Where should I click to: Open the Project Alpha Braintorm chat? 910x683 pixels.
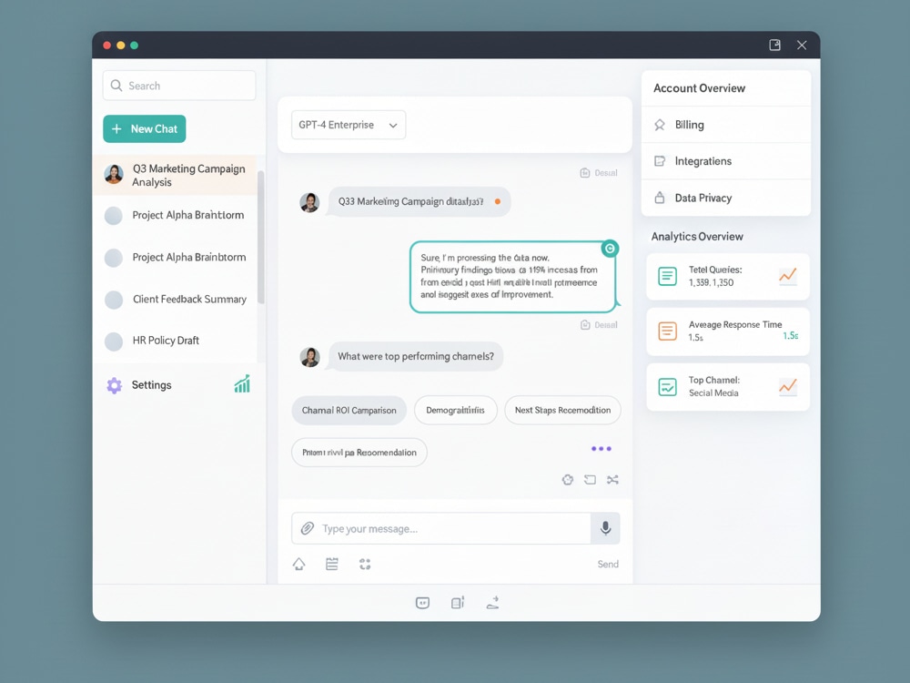pos(175,216)
